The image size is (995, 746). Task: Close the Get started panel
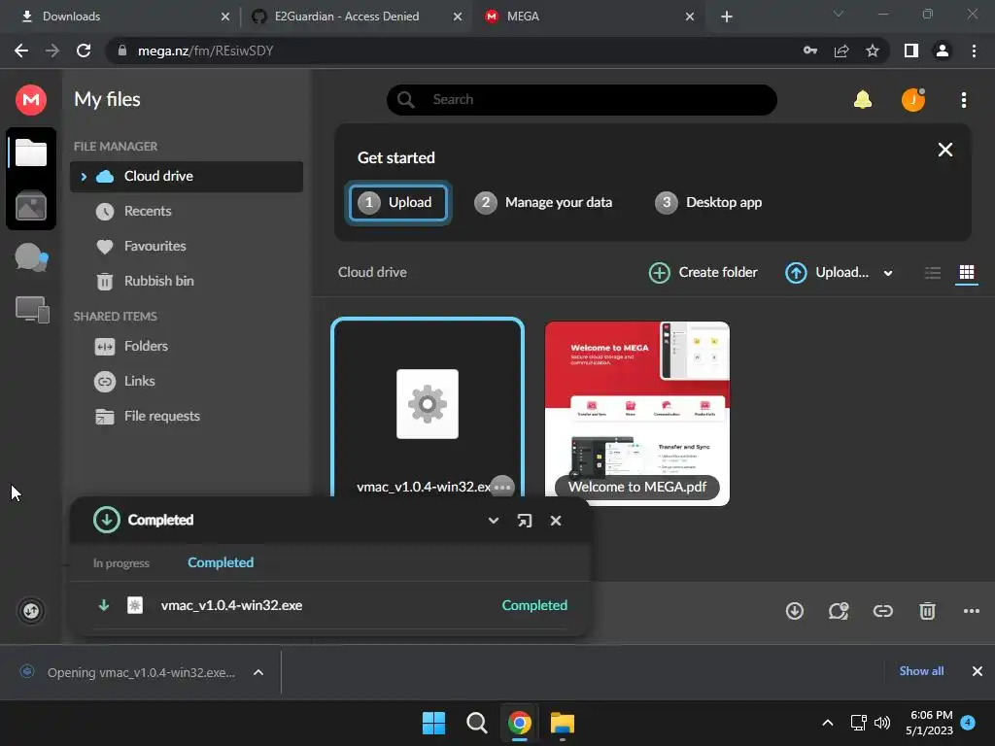point(944,150)
